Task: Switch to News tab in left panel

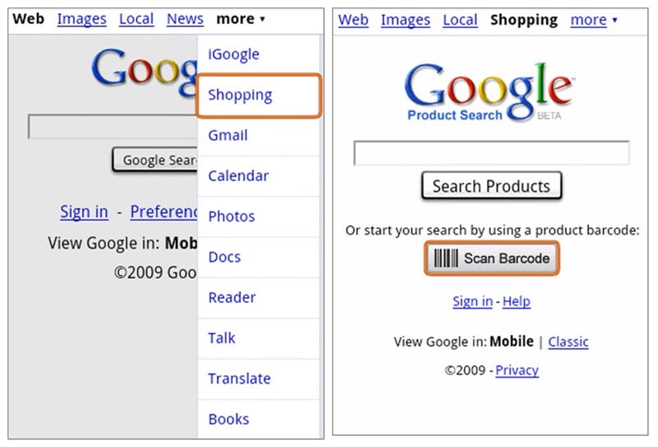Action: [185, 19]
